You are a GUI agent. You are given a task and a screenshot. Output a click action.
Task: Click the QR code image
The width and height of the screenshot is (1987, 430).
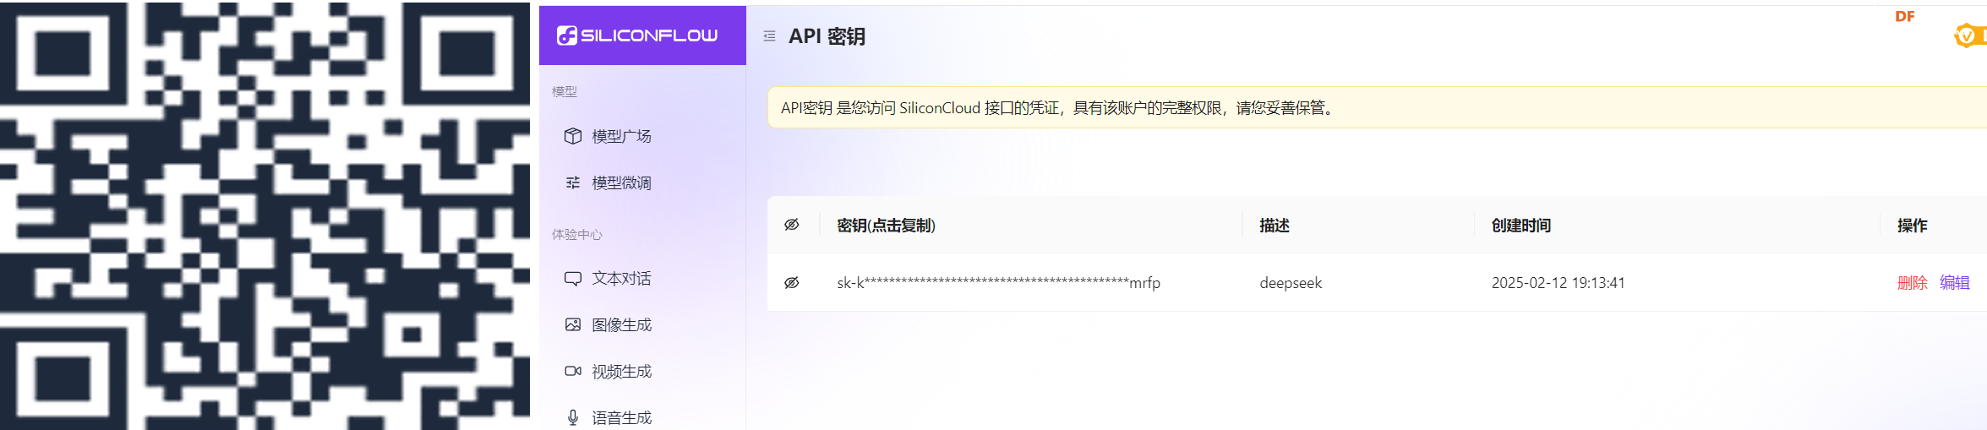[265, 215]
